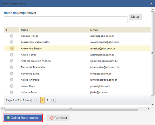Click the name Antônio Gouveia Vianna
The image size is (155, 125).
[x=36, y=61]
